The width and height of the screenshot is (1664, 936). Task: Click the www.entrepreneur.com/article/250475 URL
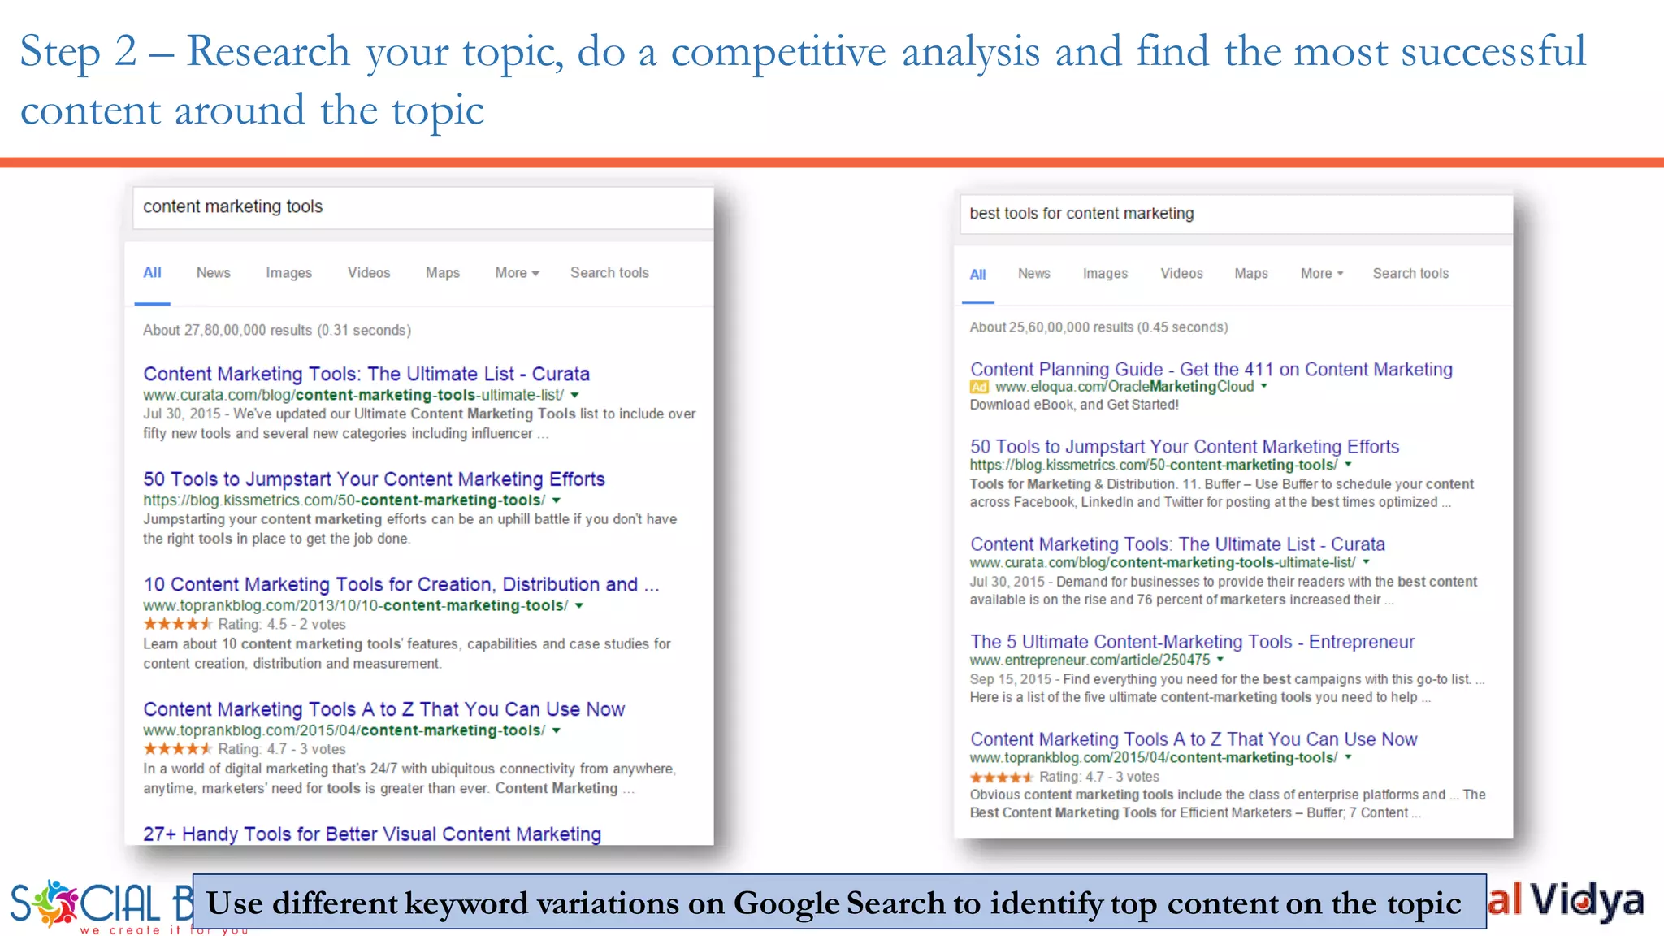pyautogui.click(x=1090, y=661)
